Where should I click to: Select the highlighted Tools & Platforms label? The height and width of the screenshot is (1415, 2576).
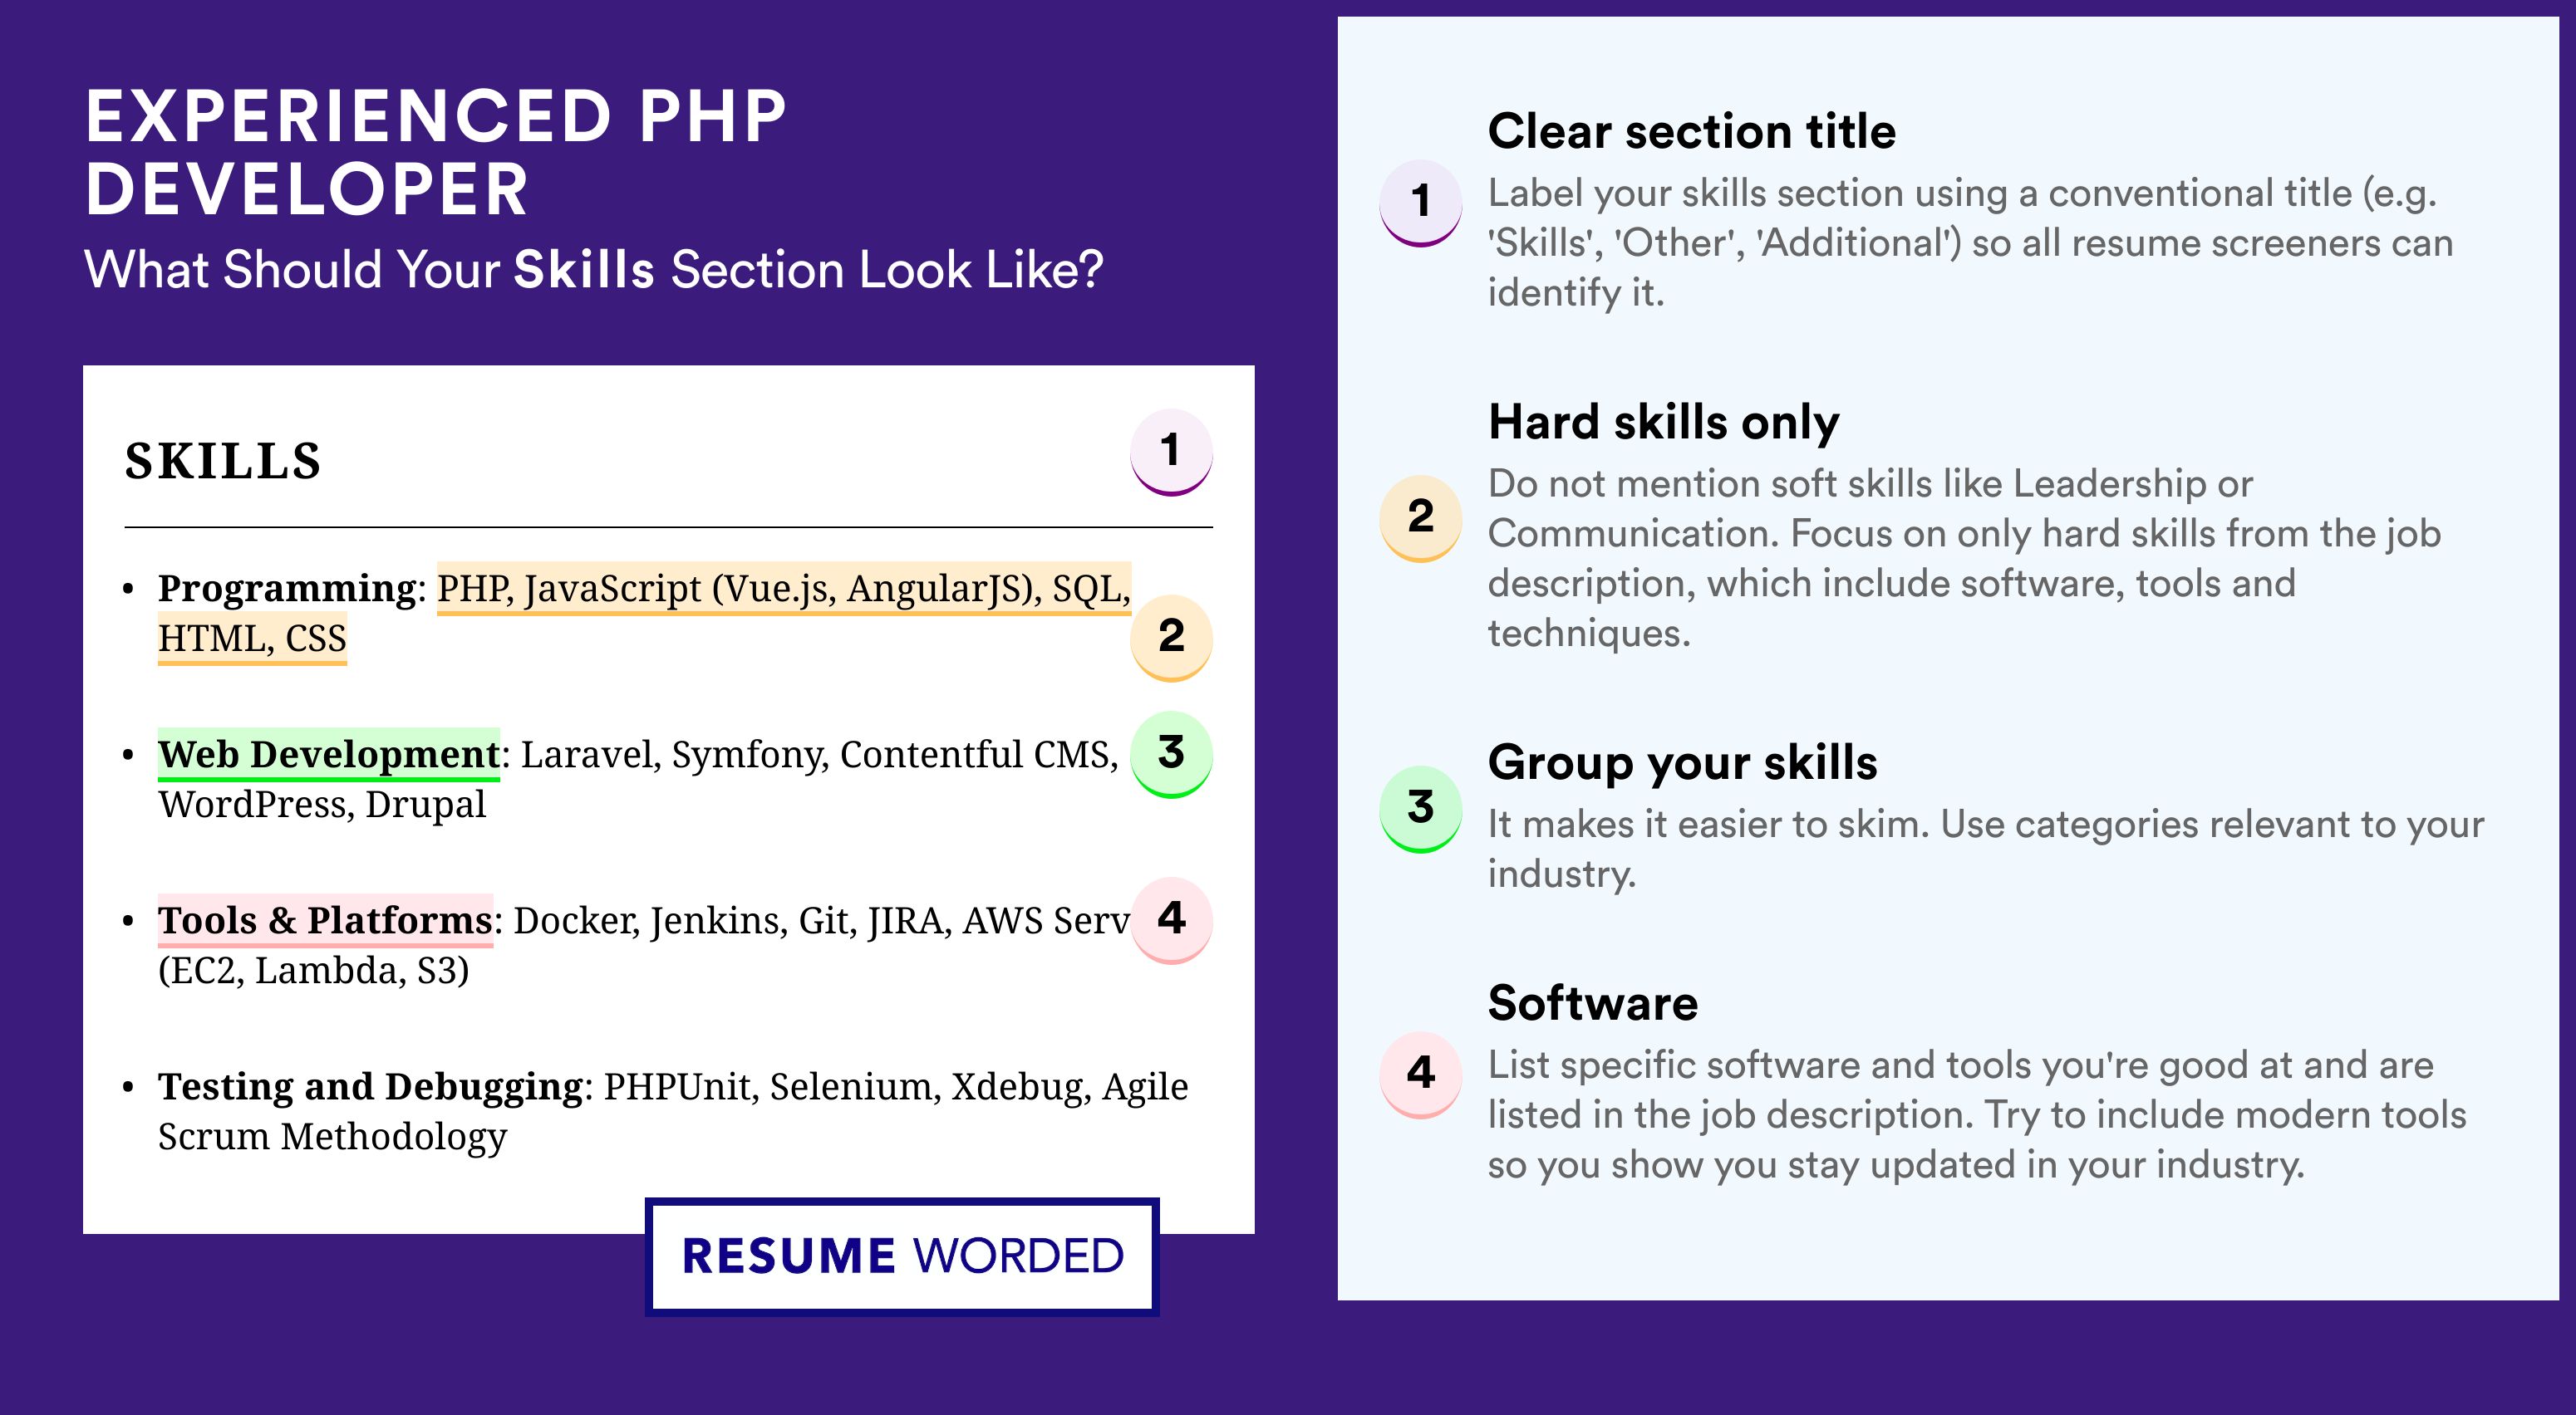325,920
